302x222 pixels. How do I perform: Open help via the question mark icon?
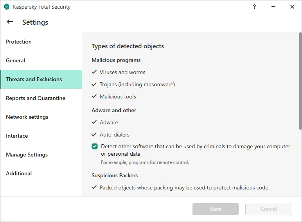pyautogui.click(x=254, y=7)
